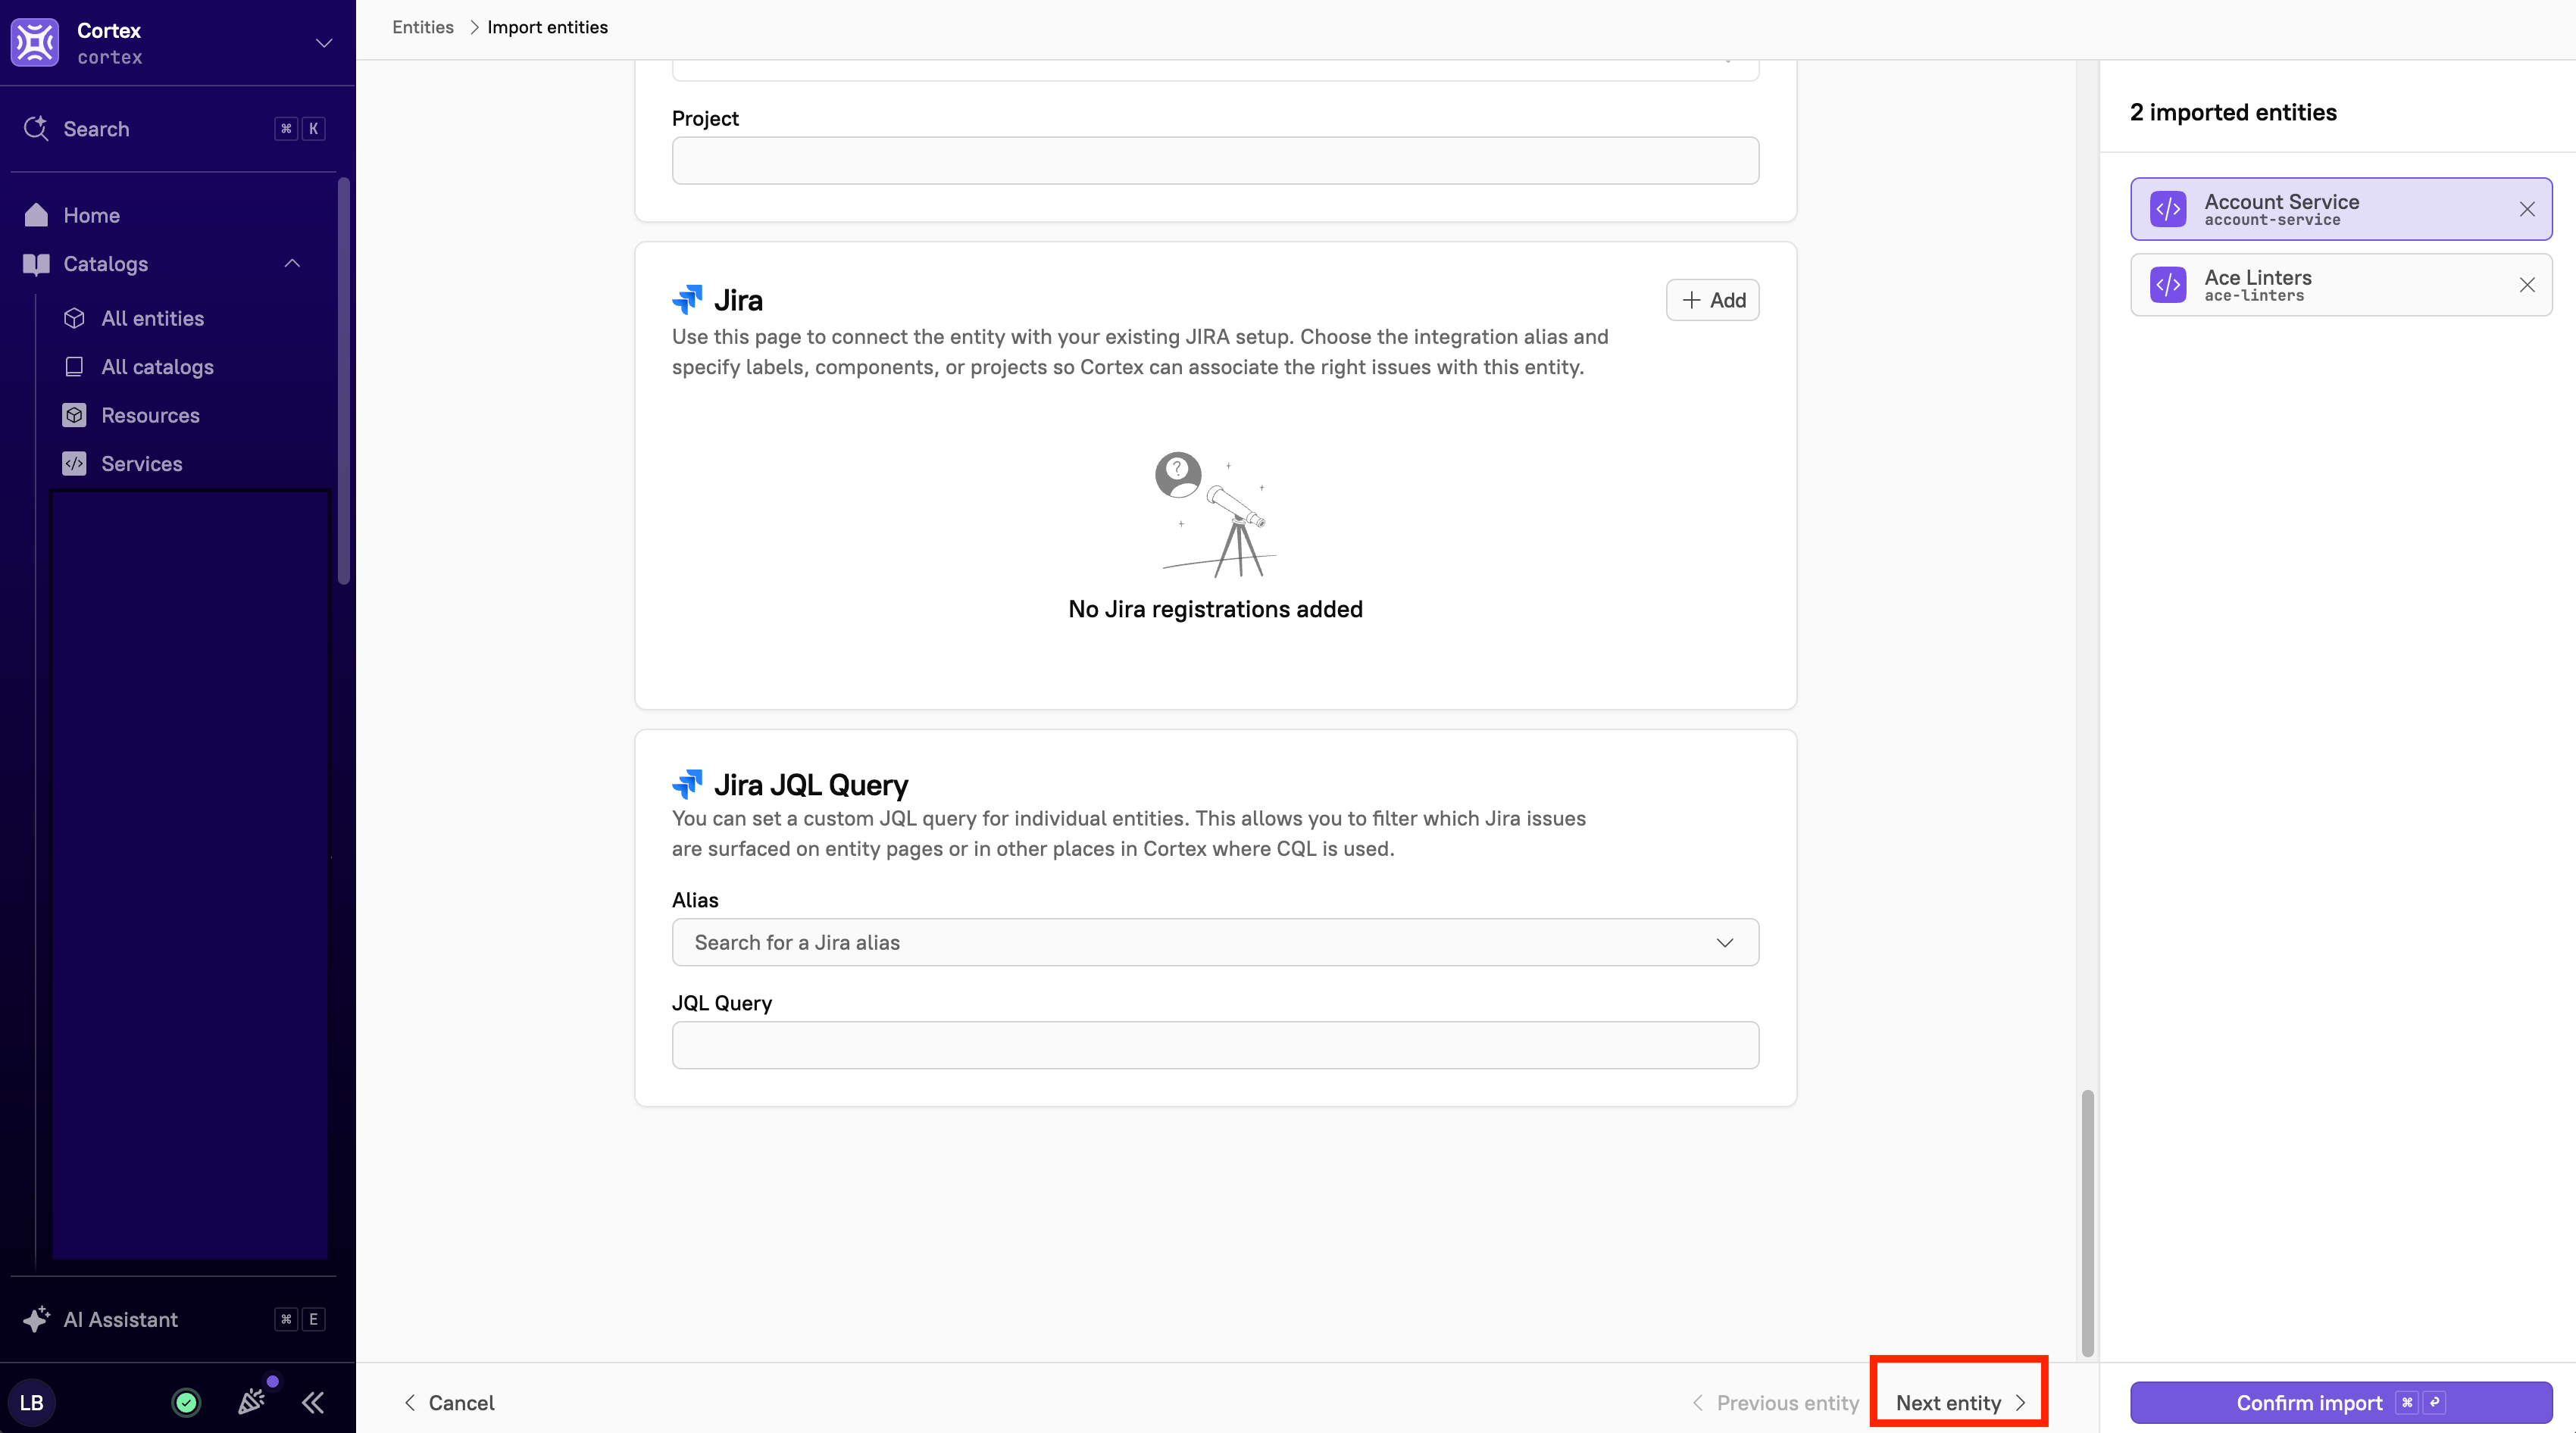Collapse the Catalogs section chevron
The image size is (2576, 1433).
tap(292, 264)
